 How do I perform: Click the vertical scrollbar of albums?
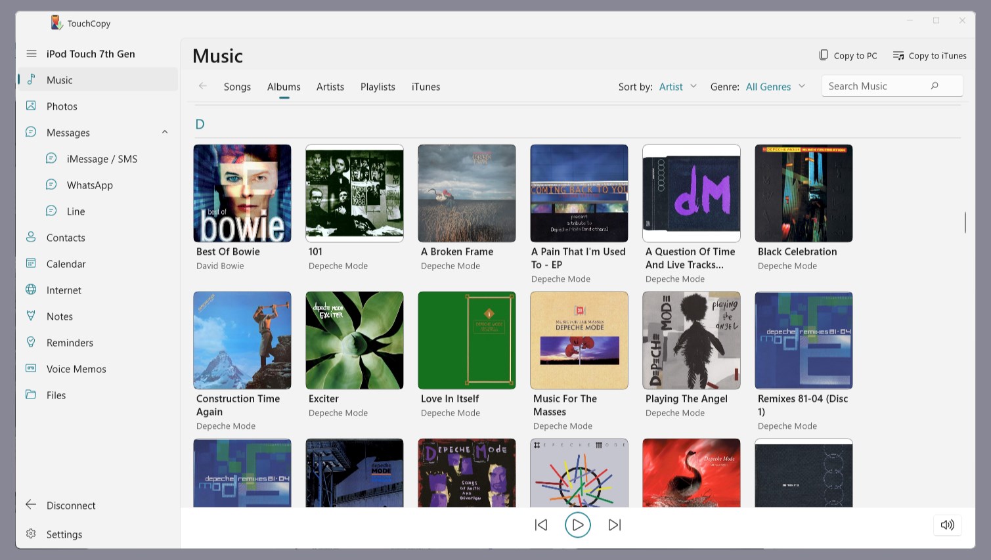point(965,222)
